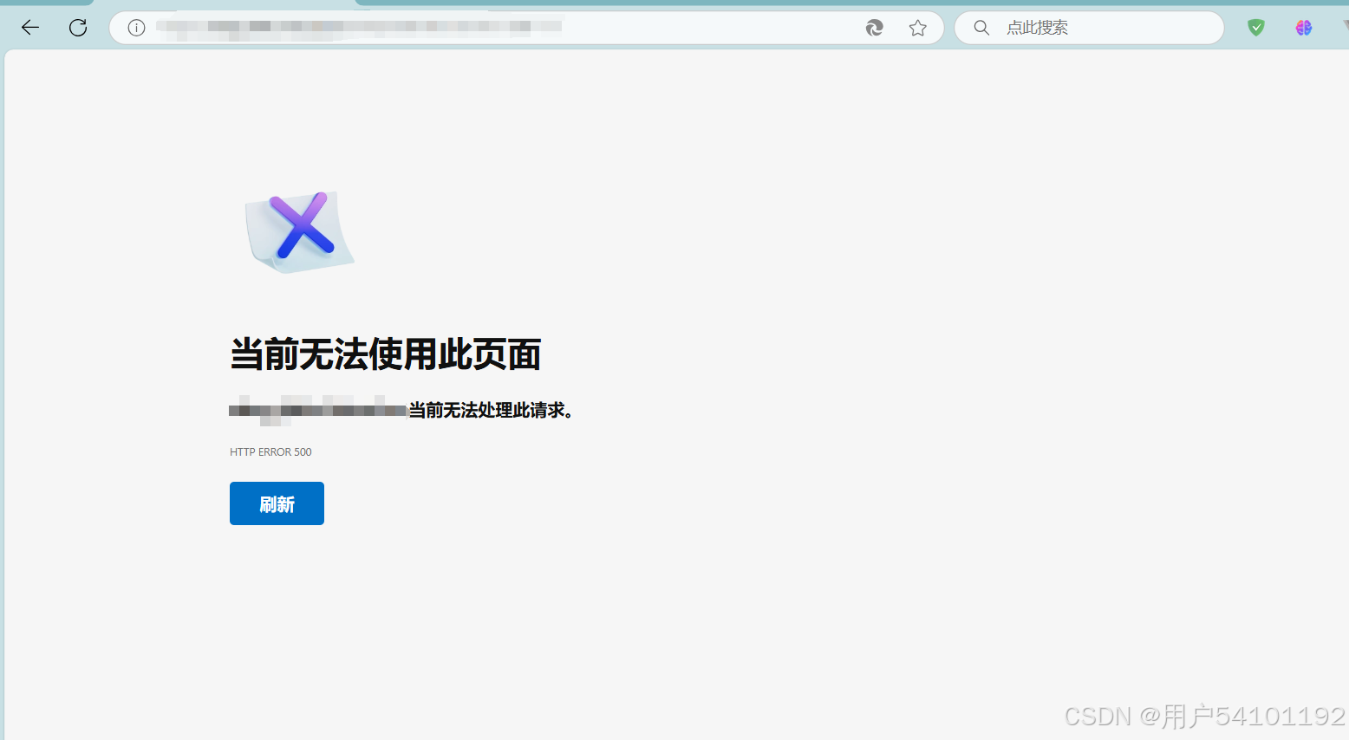
Task: Click the 当前无法使用此页面 heading
Action: [385, 354]
